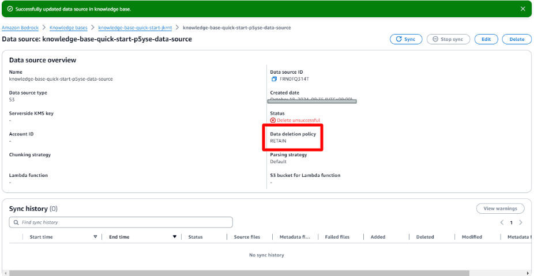Click the Sync history heading

click(33, 209)
